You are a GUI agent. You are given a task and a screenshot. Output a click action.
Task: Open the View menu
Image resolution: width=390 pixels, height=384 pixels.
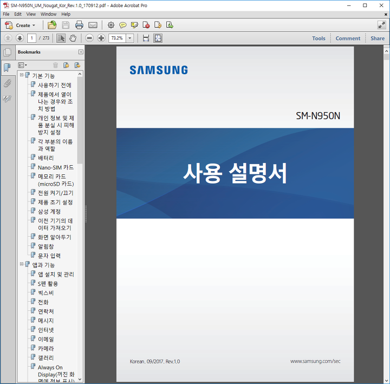(x=31, y=14)
